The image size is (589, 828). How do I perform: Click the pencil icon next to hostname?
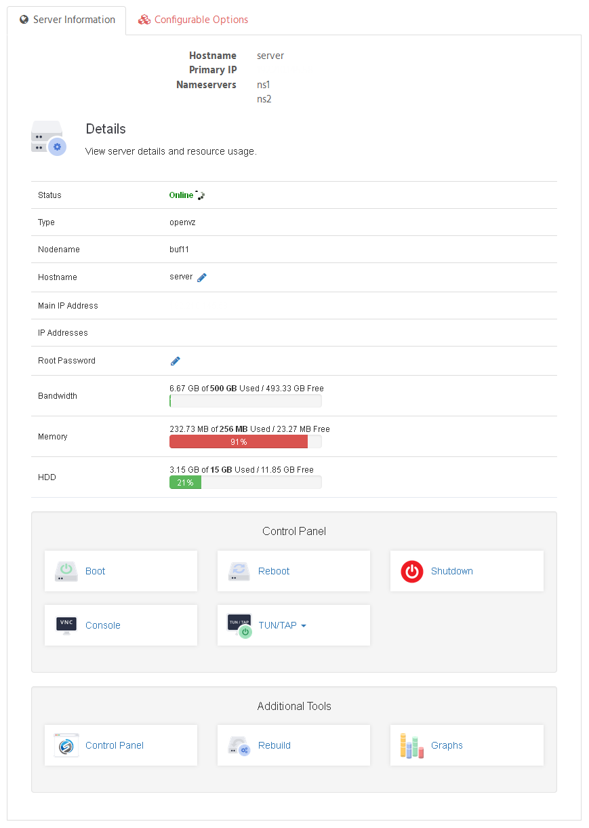202,277
